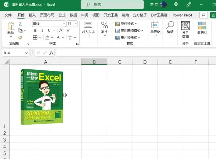Click the Borders grid icon

[x=35, y=37]
